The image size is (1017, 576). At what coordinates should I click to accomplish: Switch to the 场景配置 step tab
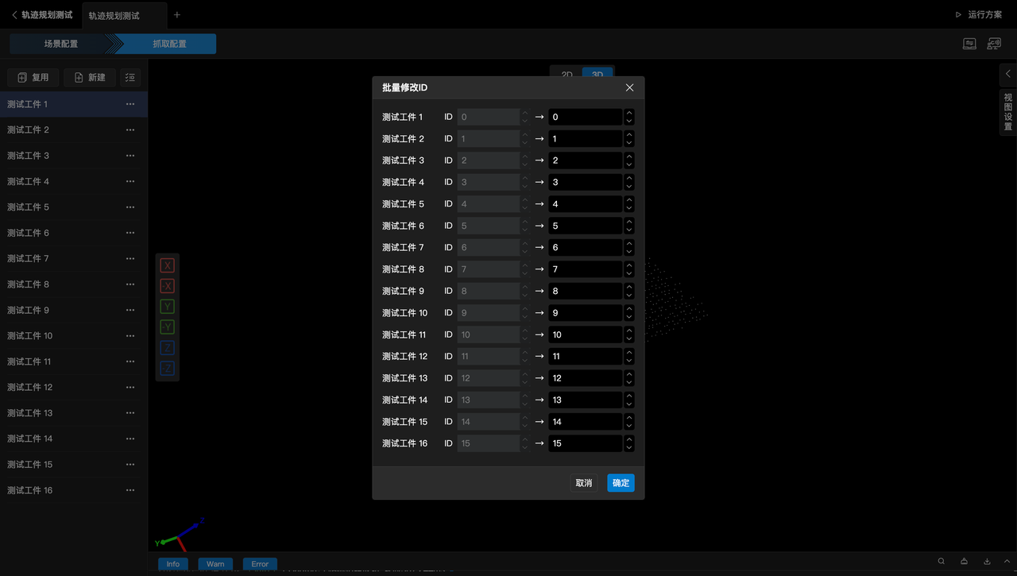pyautogui.click(x=61, y=44)
